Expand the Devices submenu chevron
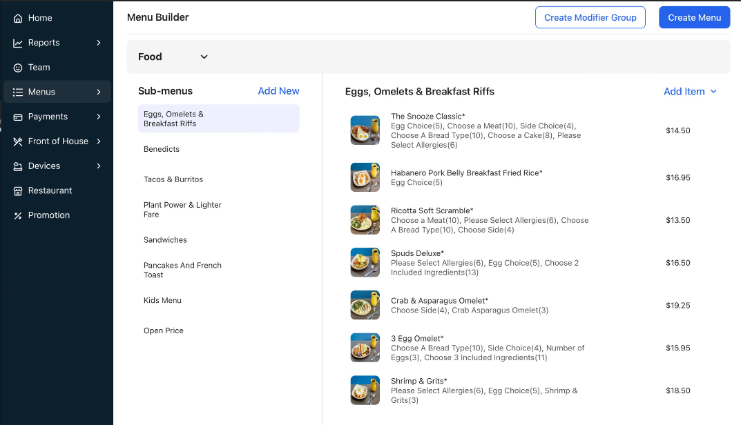This screenshot has height=425, width=741. tap(99, 166)
